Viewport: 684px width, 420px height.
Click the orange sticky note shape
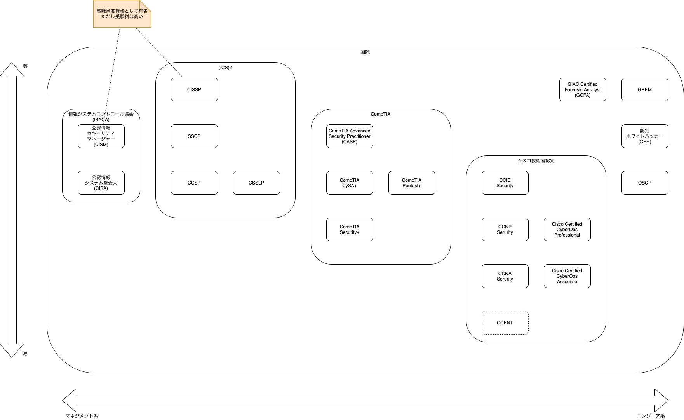[x=122, y=14]
